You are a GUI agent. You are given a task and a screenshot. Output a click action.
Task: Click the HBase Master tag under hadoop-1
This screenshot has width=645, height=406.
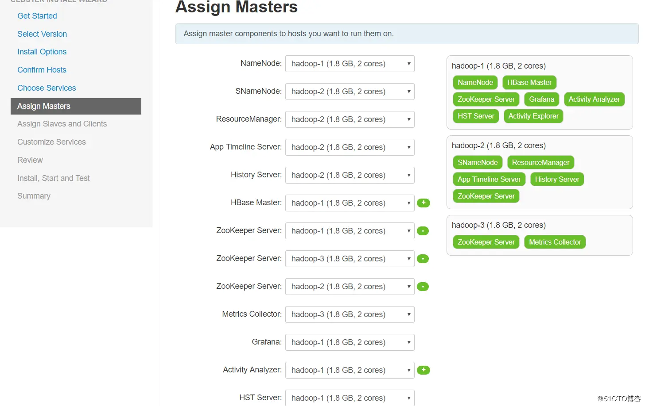click(529, 83)
